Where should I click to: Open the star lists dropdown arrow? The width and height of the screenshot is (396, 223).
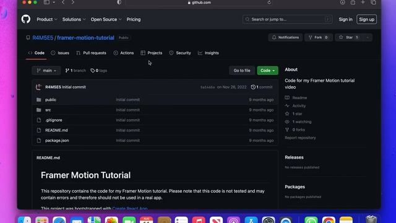pyautogui.click(x=368, y=37)
